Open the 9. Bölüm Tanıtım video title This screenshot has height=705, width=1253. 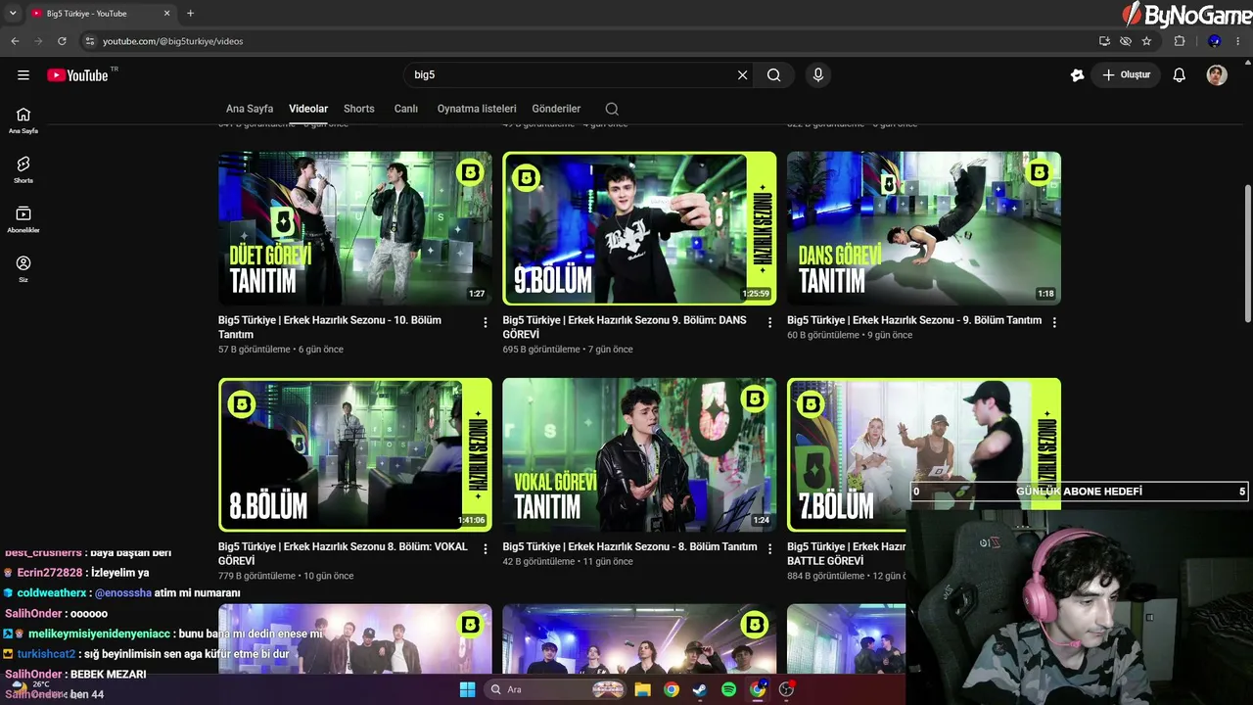tap(914, 320)
